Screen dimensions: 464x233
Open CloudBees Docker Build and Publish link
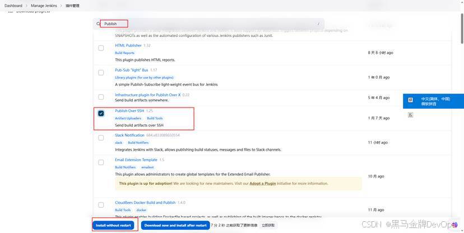click(x=145, y=203)
